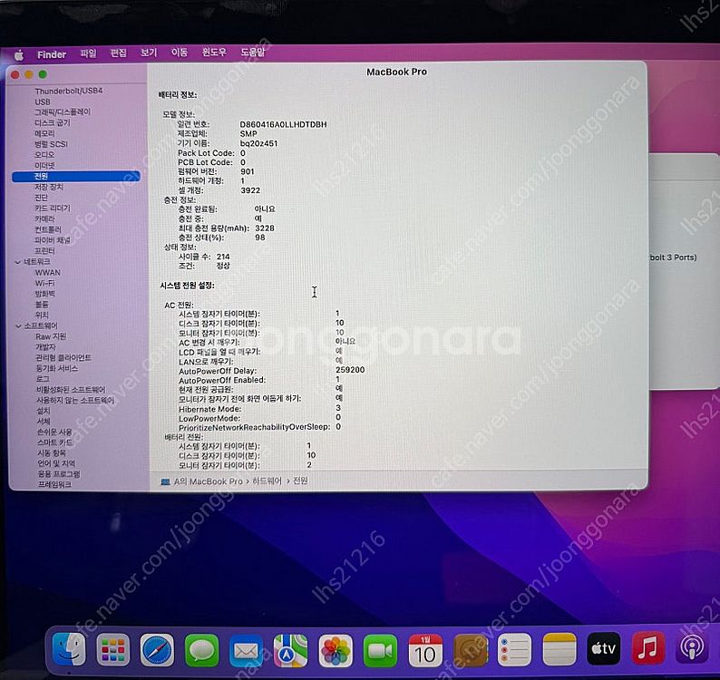Select 카드 리더기 in the sidebar
Image resolution: width=720 pixels, height=680 pixels.
point(53,209)
